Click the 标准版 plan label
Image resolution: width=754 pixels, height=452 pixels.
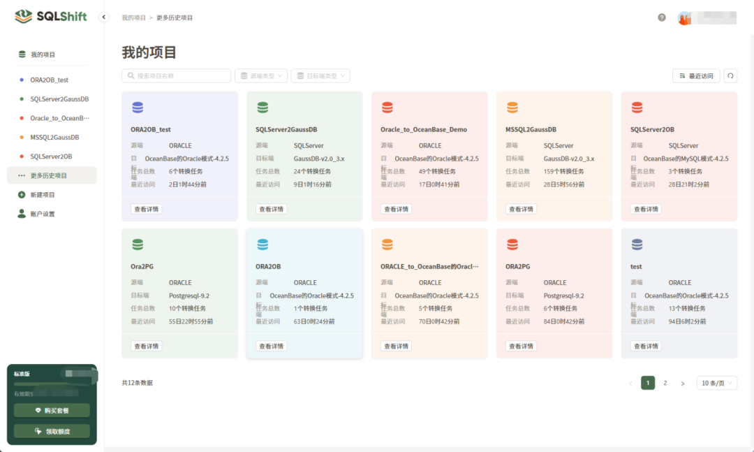[x=22, y=374]
